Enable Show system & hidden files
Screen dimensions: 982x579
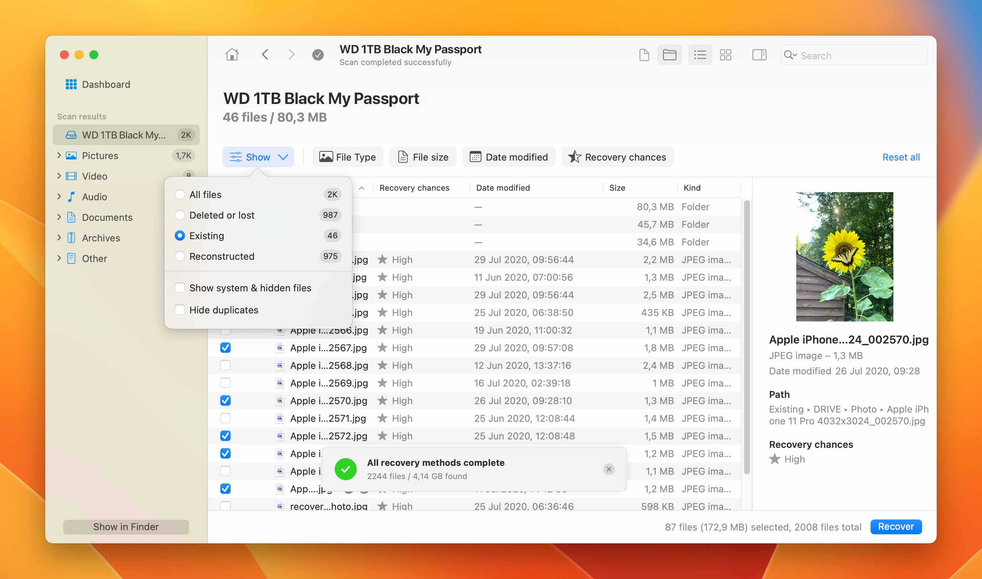click(x=180, y=288)
